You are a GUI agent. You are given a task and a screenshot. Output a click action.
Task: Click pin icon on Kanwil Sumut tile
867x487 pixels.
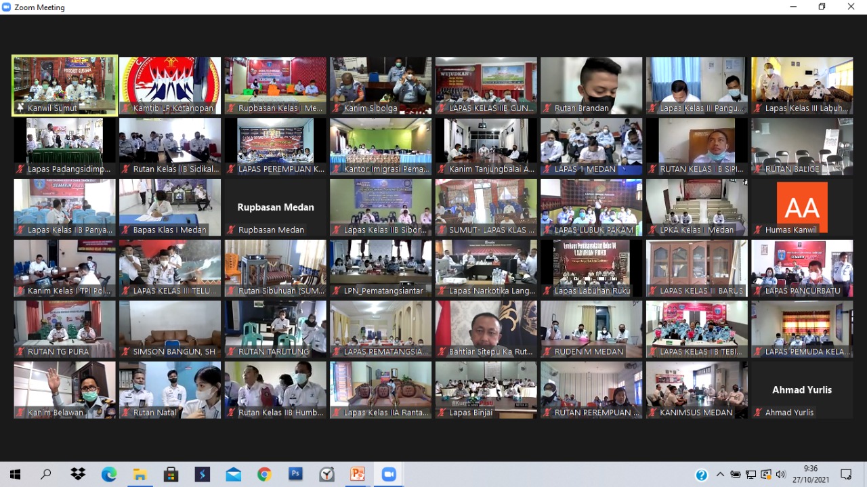pos(20,108)
